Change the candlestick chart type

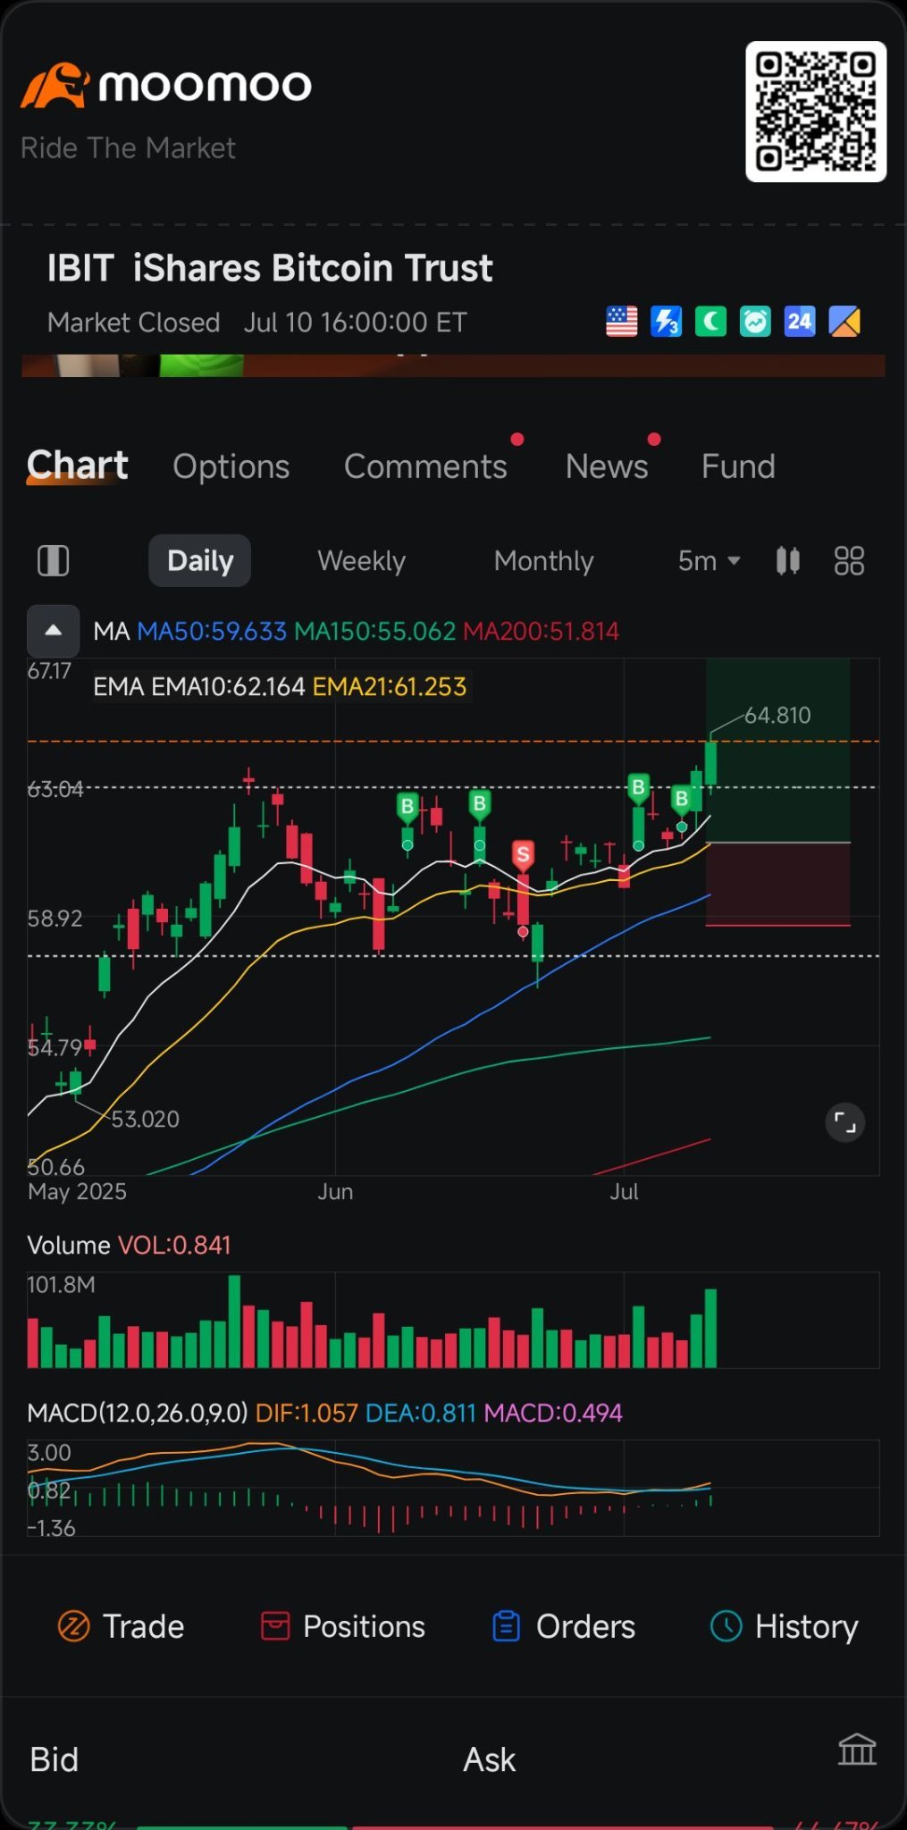[788, 561]
